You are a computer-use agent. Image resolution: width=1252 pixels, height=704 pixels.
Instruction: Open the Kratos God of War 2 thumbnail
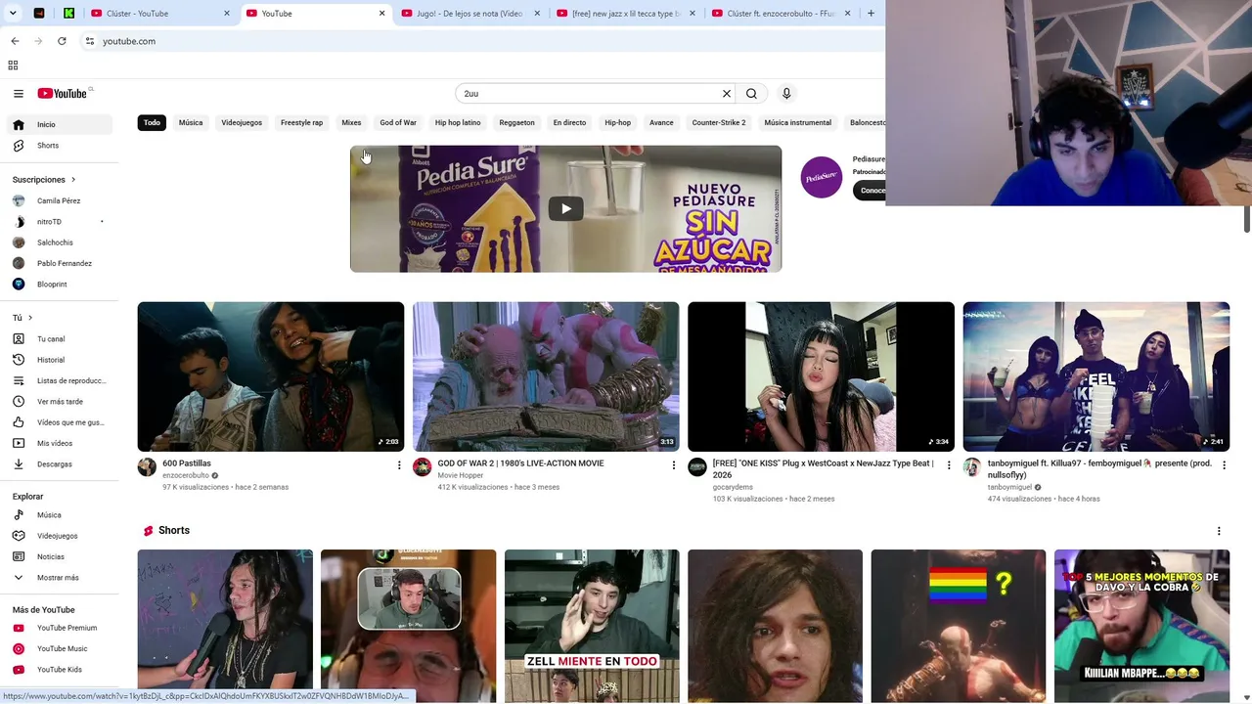pyautogui.click(x=546, y=376)
